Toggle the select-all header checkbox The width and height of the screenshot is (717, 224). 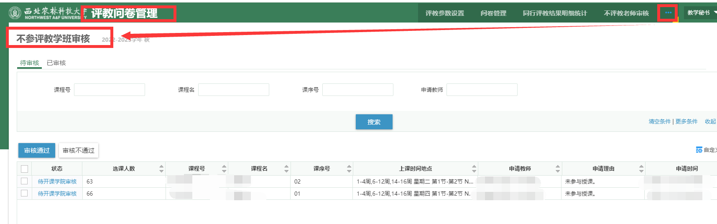25,169
